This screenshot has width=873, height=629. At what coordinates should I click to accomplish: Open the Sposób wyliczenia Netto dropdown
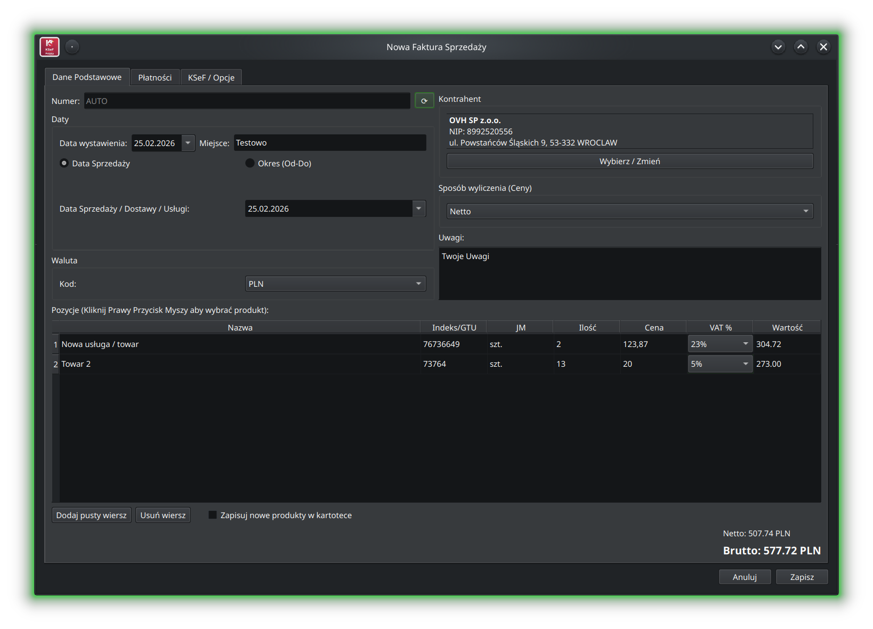(805, 212)
